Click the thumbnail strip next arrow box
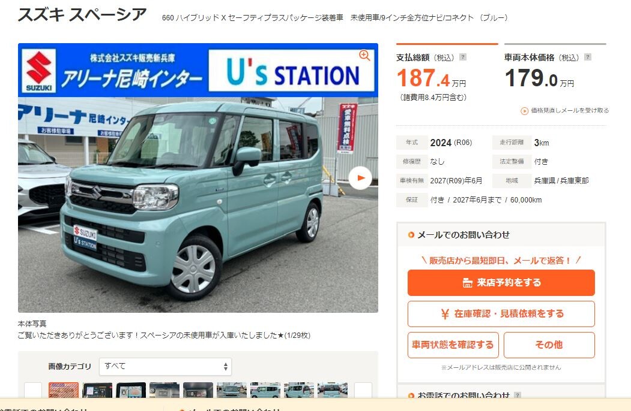This screenshot has width=631, height=411. point(363,390)
